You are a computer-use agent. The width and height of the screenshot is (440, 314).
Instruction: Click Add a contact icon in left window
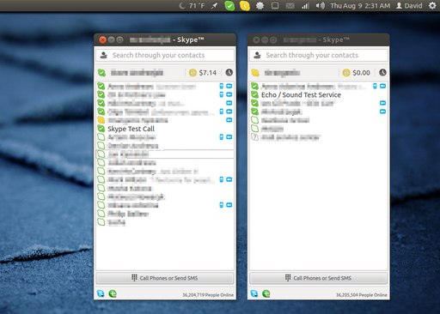[113, 293]
